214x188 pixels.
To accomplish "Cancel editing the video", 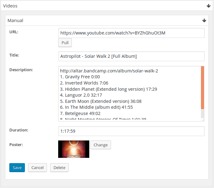I will coord(37,167).
